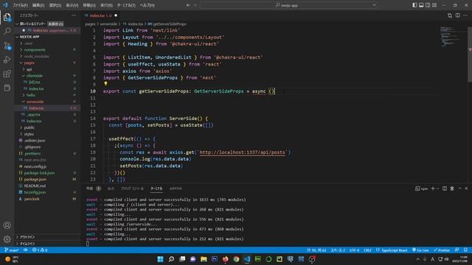472x265 pixels.
Task: Kill the terminal with trash icon
Action: 452,188
